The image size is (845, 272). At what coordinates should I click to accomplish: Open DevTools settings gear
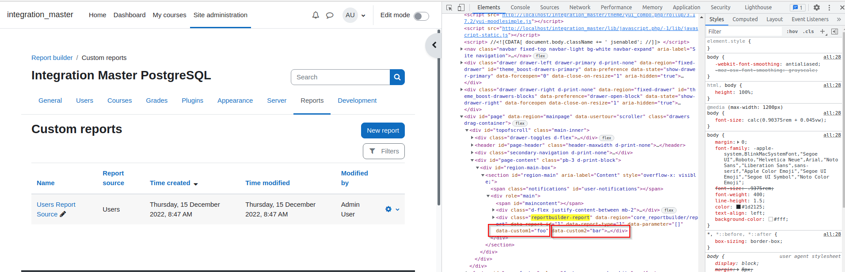[x=816, y=7]
